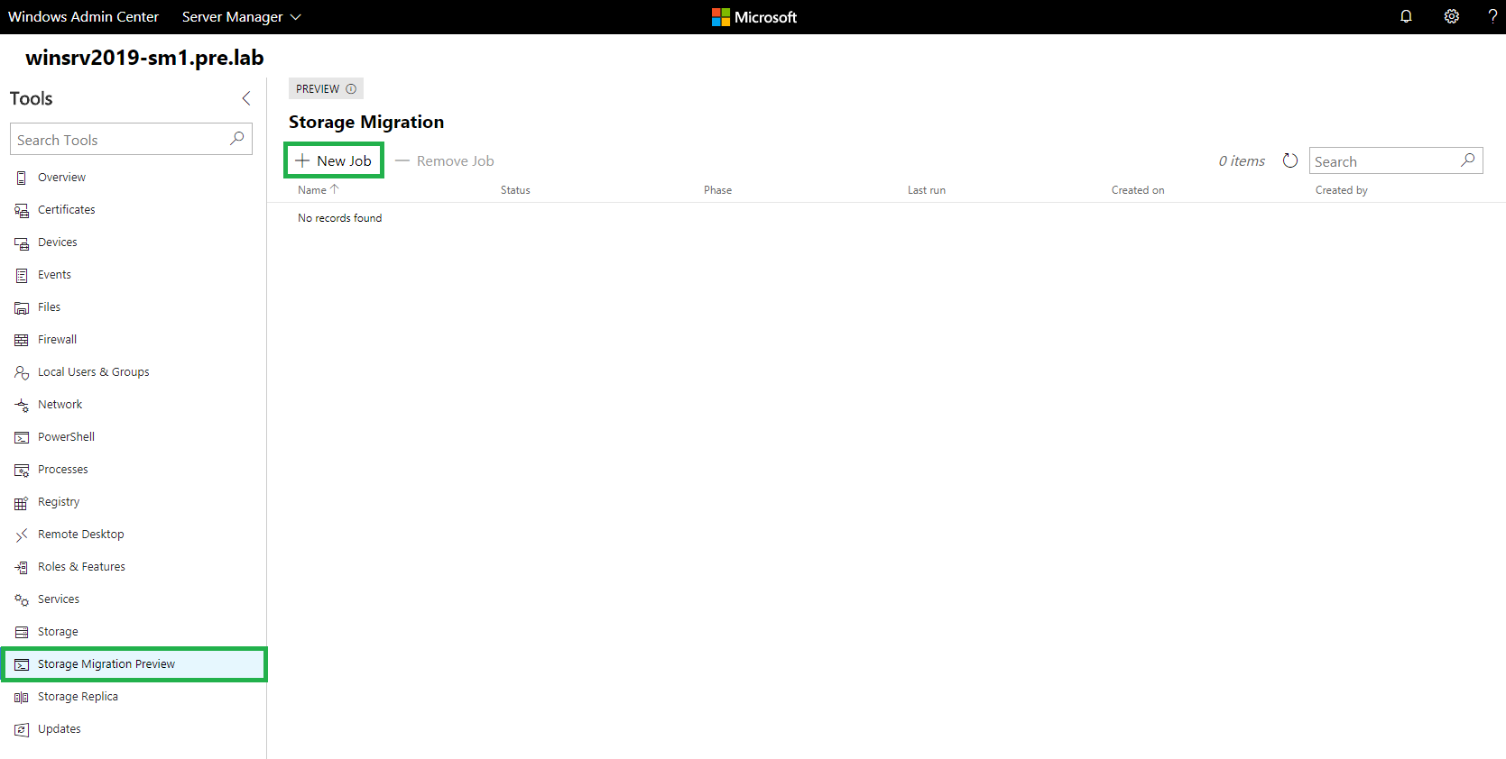The width and height of the screenshot is (1506, 759).
Task: Focus the Search Tools field
Action: 131,139
